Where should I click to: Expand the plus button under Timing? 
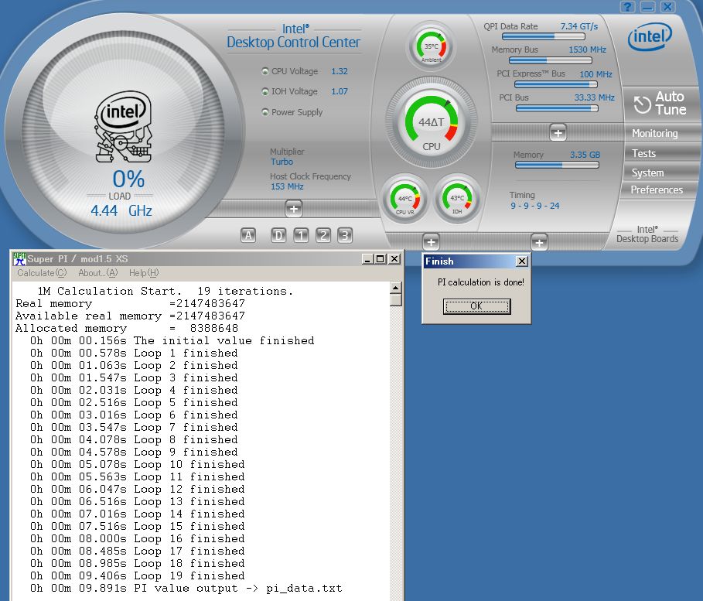point(539,242)
